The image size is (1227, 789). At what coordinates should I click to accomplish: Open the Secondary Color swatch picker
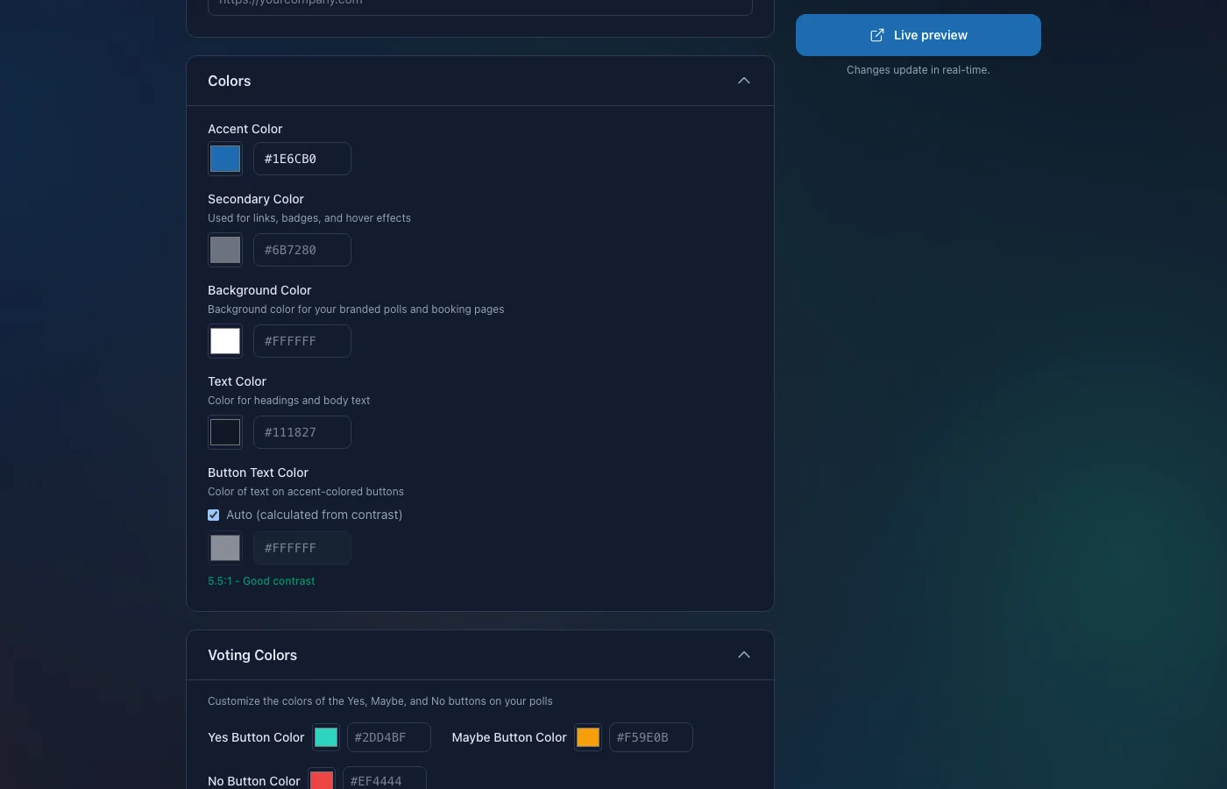pyautogui.click(x=225, y=250)
